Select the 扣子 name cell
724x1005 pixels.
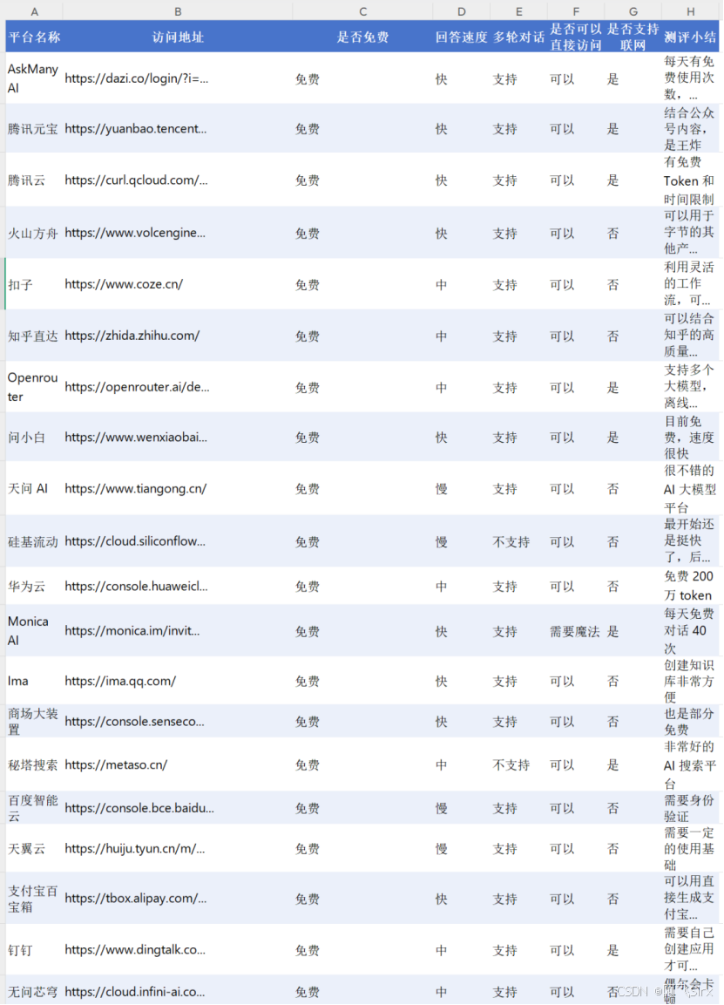(34, 284)
